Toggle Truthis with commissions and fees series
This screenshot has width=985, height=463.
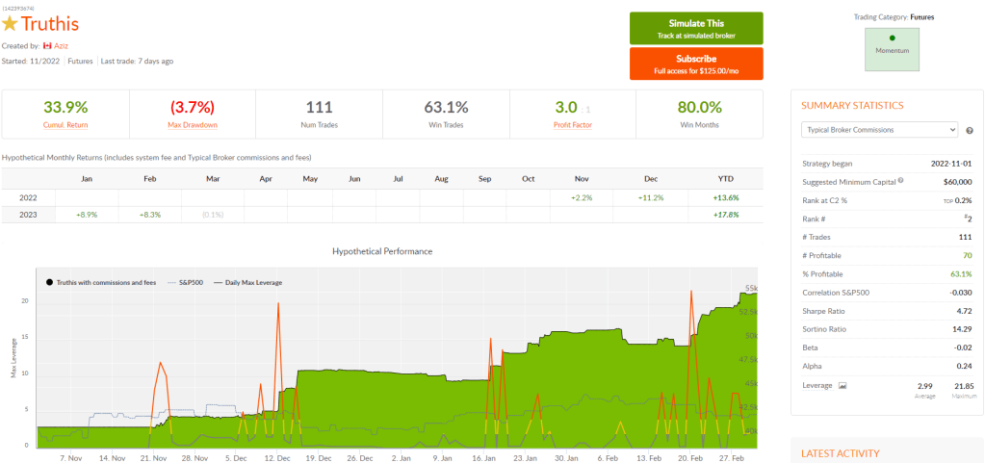pyautogui.click(x=106, y=282)
